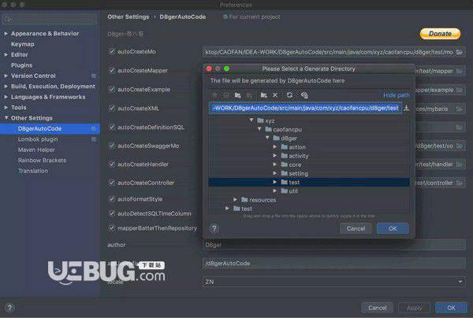Click OK in Preferences window
Image resolution: width=473 pixels, height=318 pixels.
[x=451, y=308]
